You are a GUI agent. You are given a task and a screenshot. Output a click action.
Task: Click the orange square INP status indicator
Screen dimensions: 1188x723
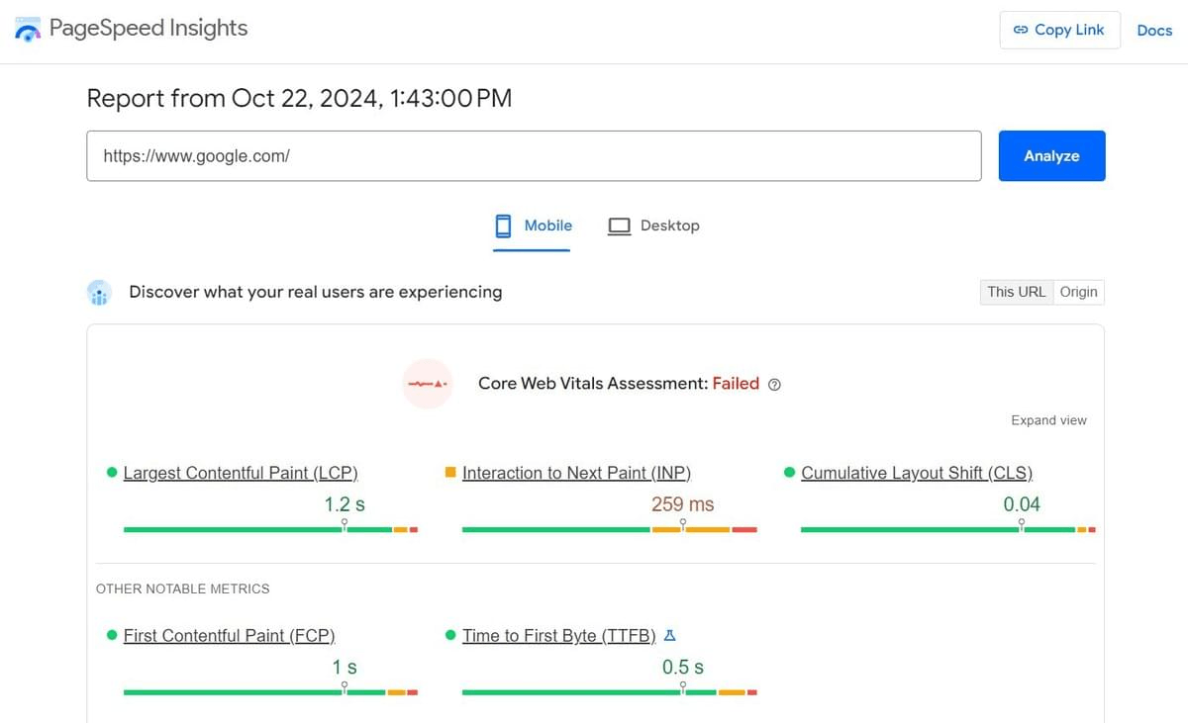coord(450,473)
